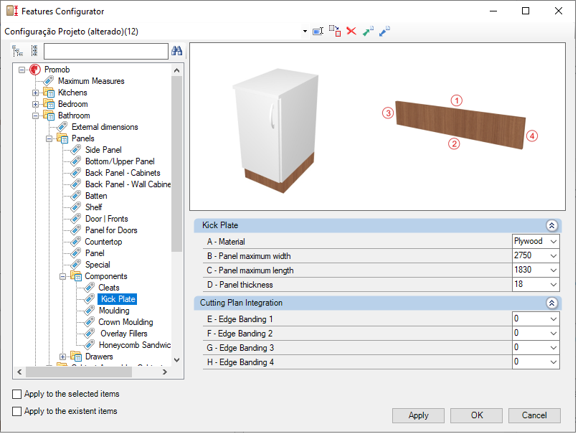
Task: Click the tag icon beside Shelf
Action: pyautogui.click(x=76, y=207)
